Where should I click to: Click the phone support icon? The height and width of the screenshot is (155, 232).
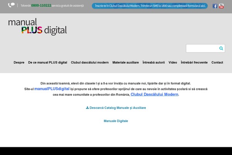click(x=11, y=5)
